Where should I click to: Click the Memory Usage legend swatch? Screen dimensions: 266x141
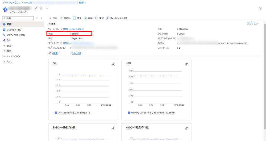click(x=129, y=113)
